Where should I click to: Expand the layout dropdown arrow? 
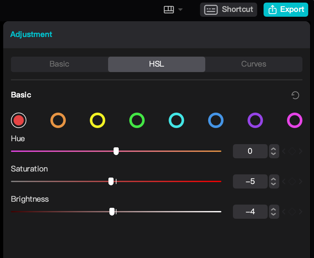point(180,10)
